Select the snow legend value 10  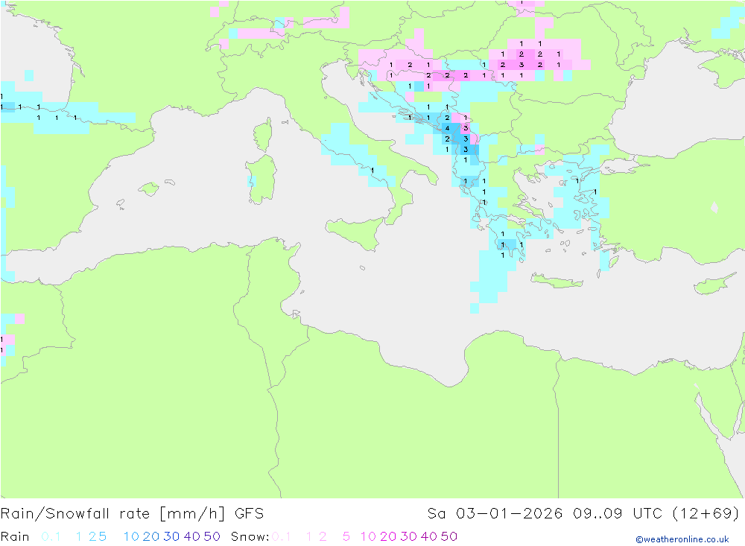click(x=368, y=536)
